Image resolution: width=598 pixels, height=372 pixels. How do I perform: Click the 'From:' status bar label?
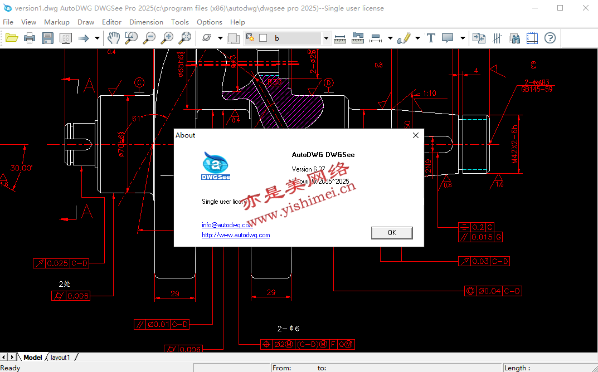(x=282, y=368)
